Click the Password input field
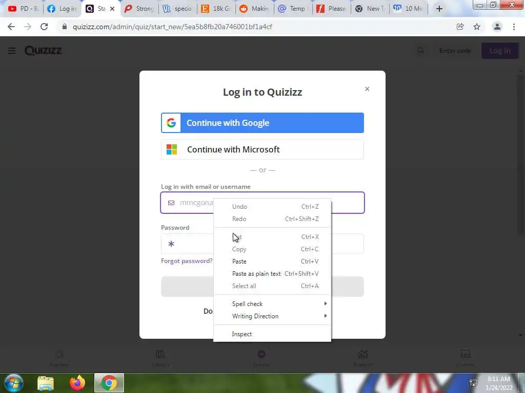The image size is (525, 393). point(262,244)
